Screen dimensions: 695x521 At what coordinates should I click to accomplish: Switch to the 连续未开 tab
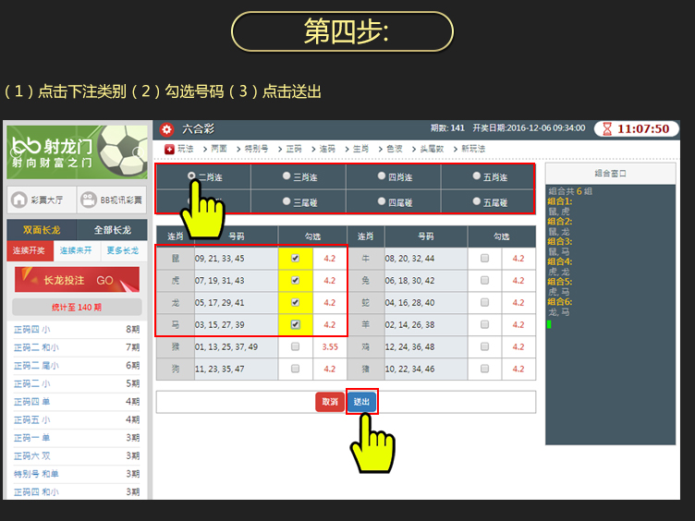coord(75,250)
